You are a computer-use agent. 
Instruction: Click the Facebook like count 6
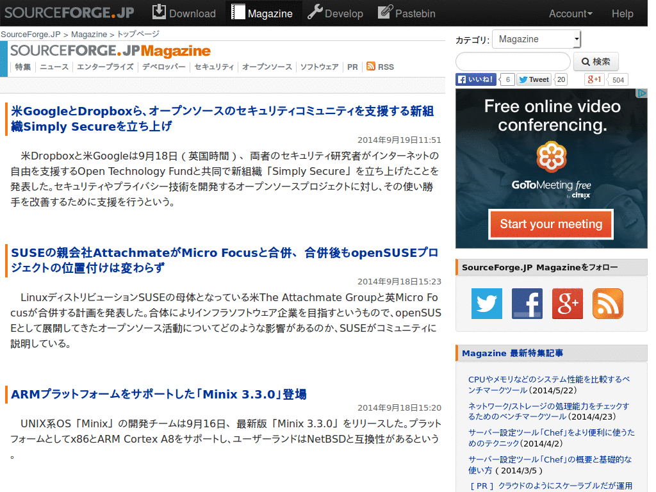point(507,79)
